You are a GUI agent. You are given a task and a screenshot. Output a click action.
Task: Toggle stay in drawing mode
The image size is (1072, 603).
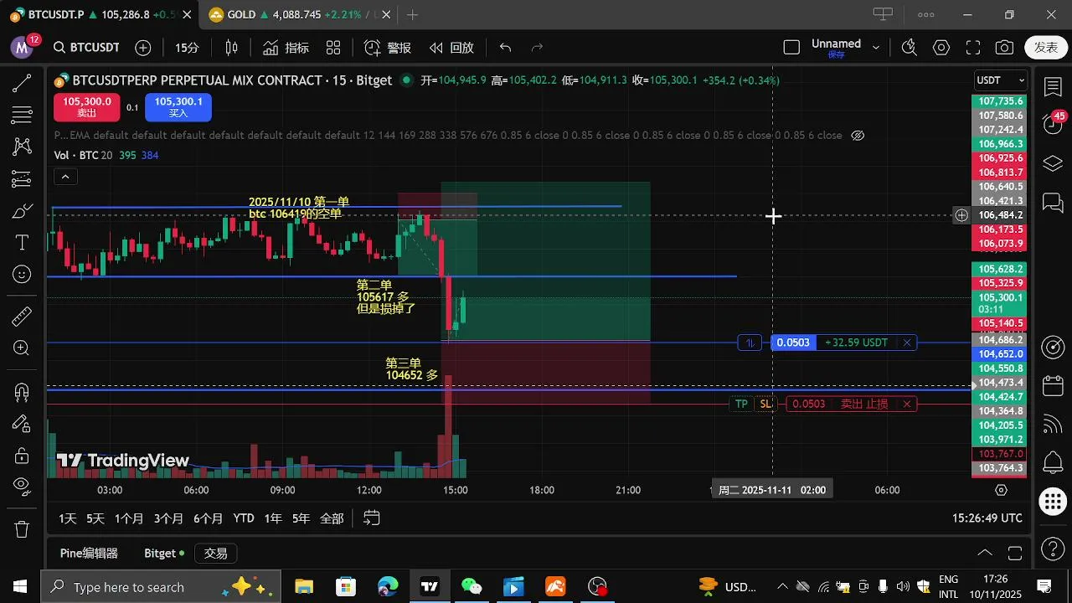point(22,423)
